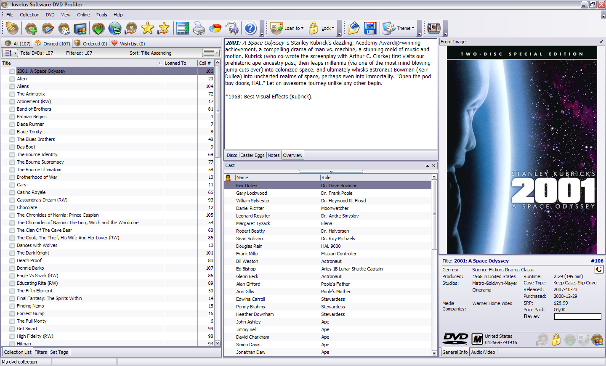Close the Cast panel
The width and height of the screenshot is (606, 366).
click(x=434, y=166)
